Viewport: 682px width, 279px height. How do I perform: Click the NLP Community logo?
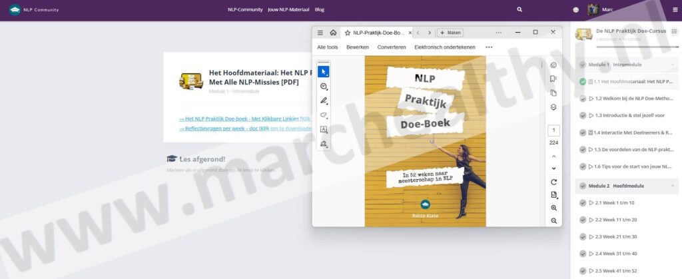coord(33,9)
